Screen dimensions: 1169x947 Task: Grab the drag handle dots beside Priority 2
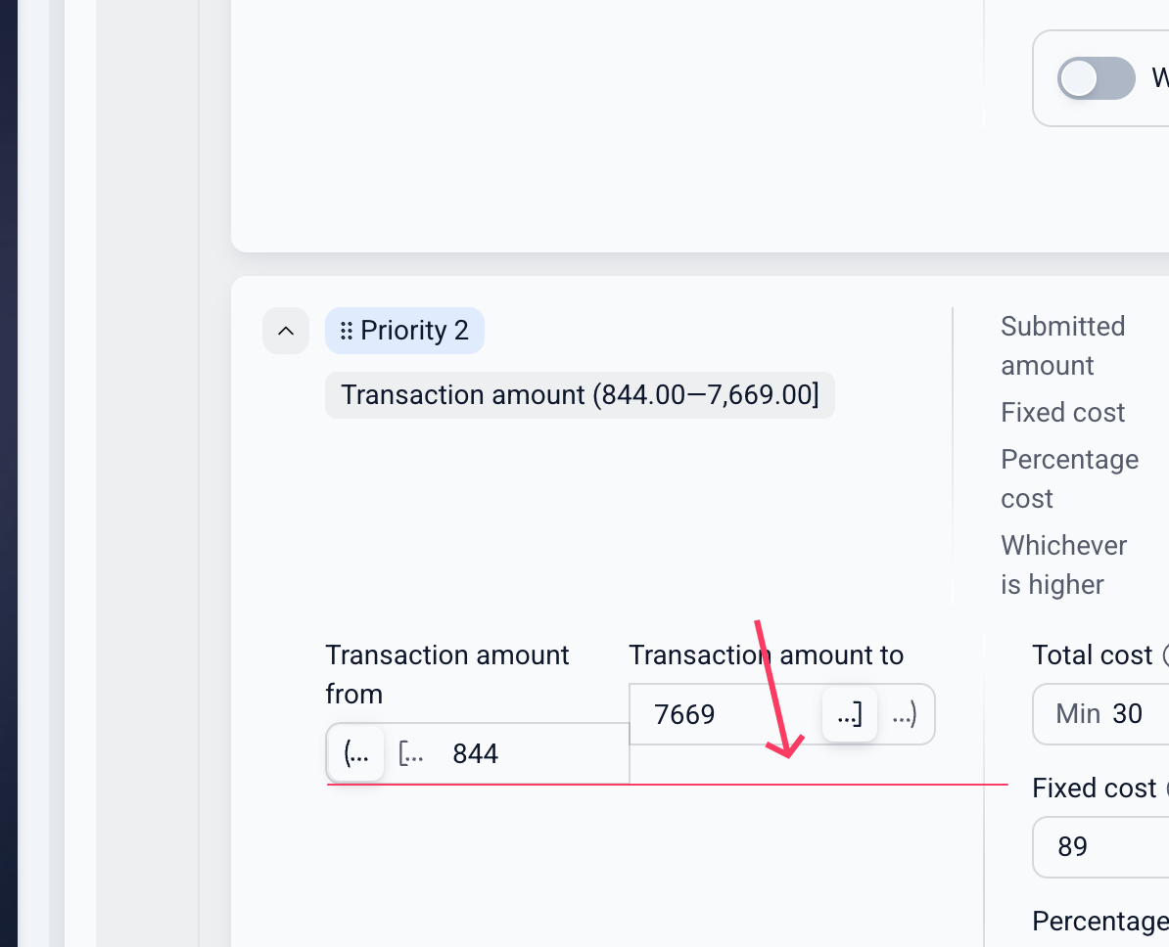point(346,331)
